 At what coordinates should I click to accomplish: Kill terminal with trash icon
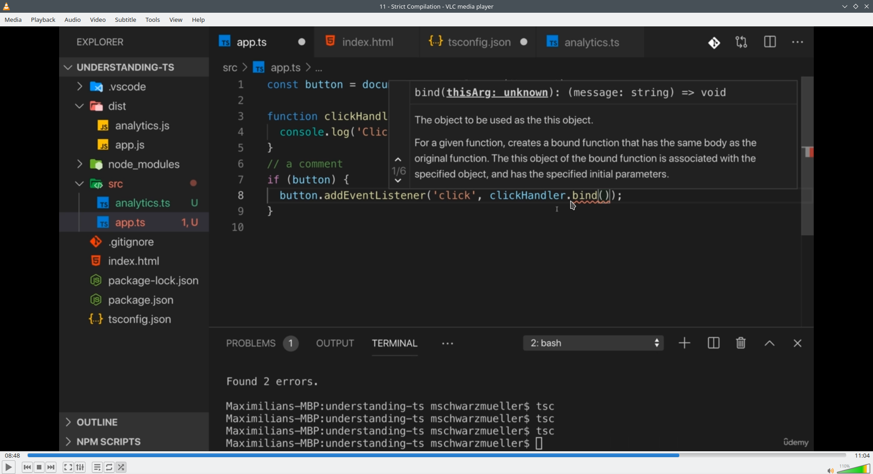(741, 343)
